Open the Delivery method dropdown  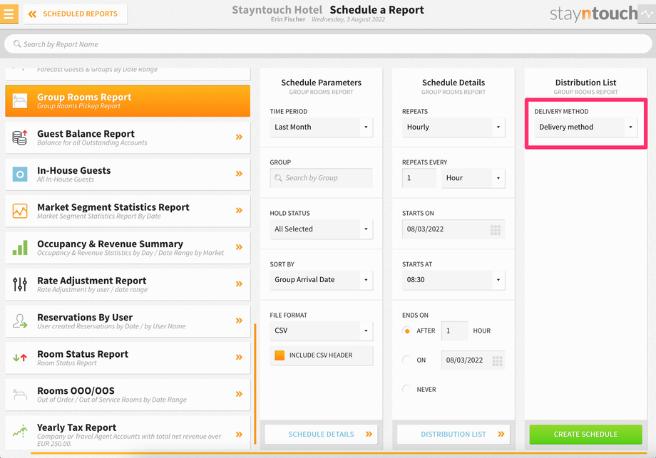(585, 127)
